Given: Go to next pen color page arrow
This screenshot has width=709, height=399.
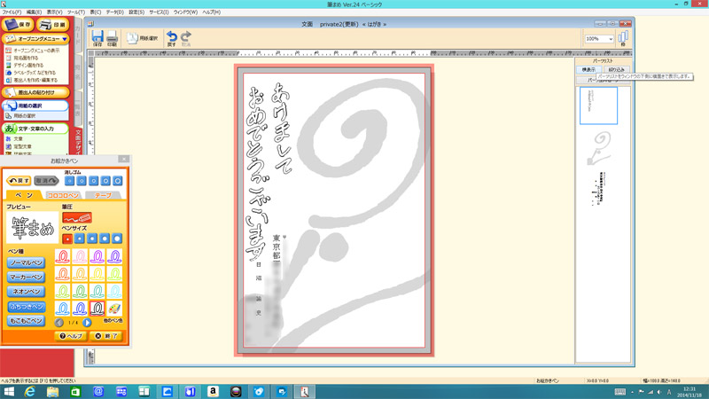Looking at the screenshot, I should point(87,323).
